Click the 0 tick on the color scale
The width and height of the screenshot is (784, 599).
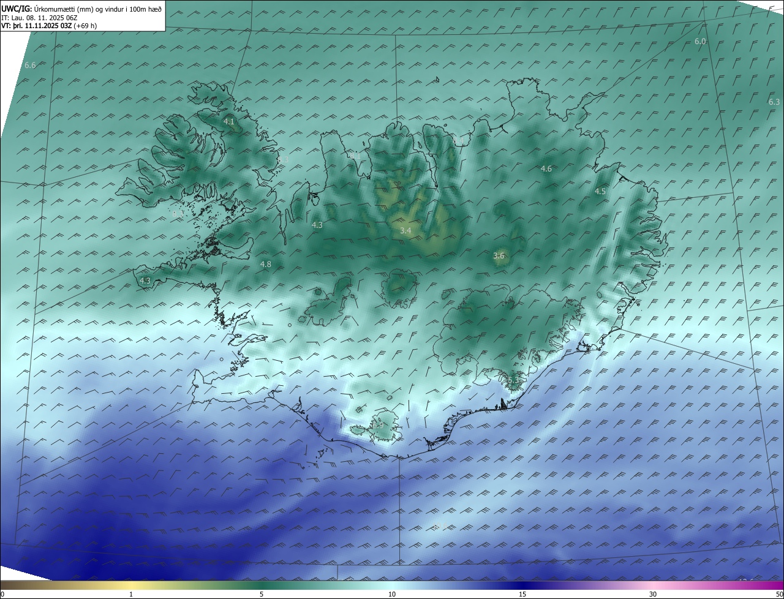(x=2, y=594)
